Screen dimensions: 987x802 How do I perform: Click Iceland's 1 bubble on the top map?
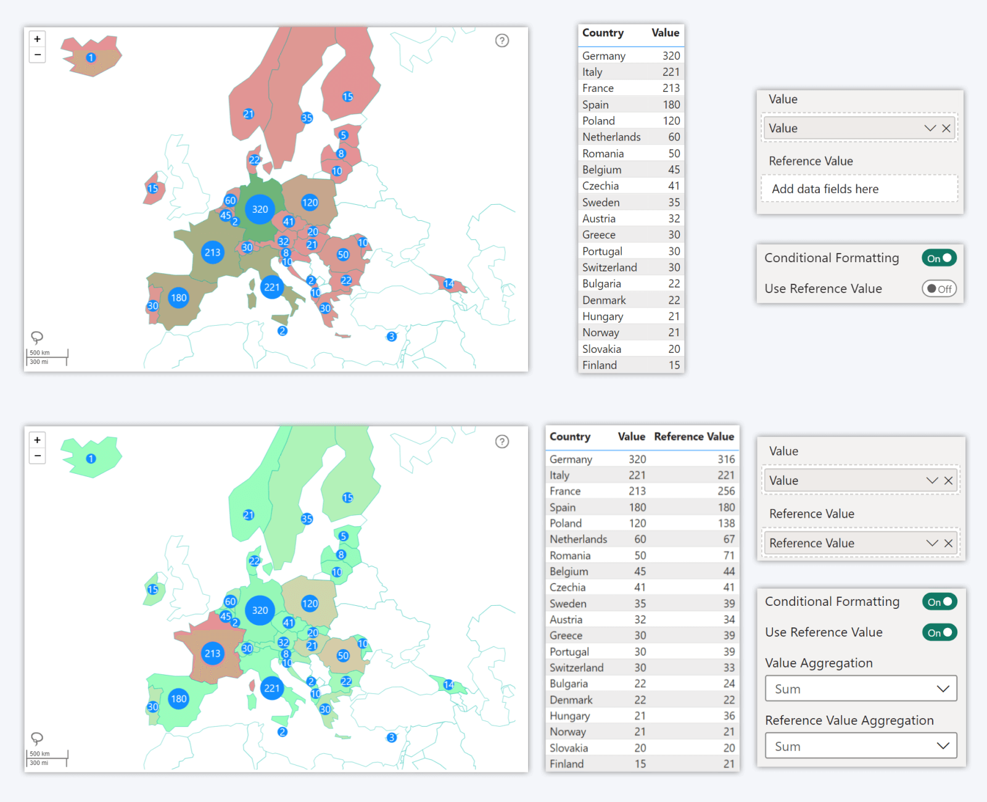coord(91,57)
